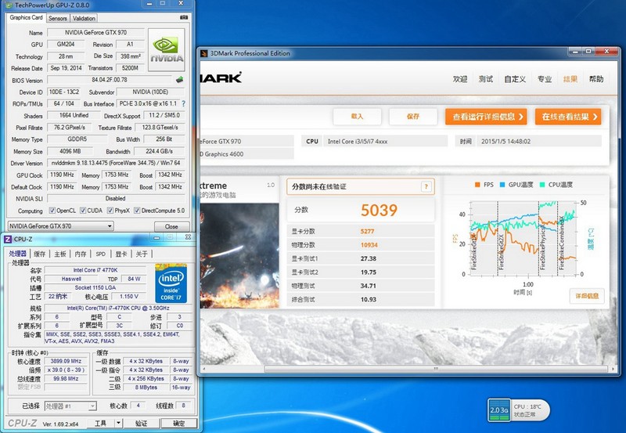Click the 保存 save button in 3DMark

[413, 116]
